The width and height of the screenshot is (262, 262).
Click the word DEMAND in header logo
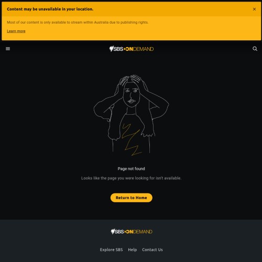coord(143,49)
